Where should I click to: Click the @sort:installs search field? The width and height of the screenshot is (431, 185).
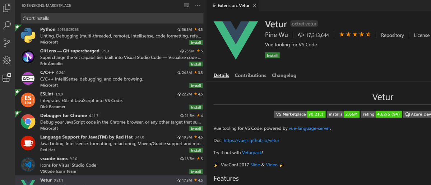click(x=112, y=18)
